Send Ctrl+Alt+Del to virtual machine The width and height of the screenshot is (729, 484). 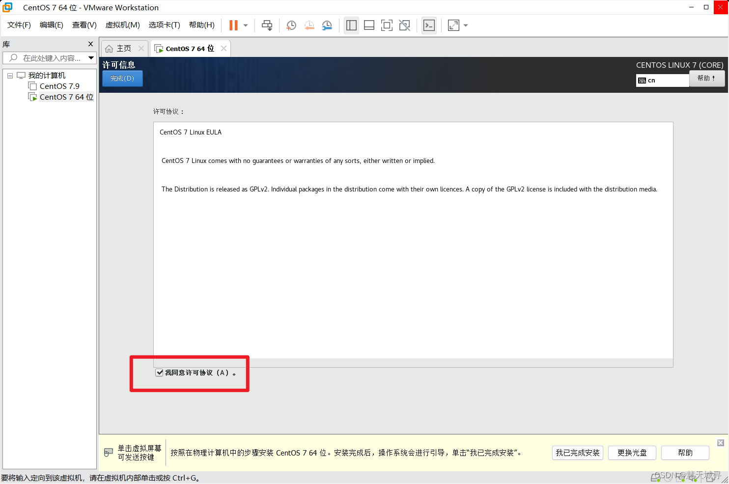[x=267, y=26]
